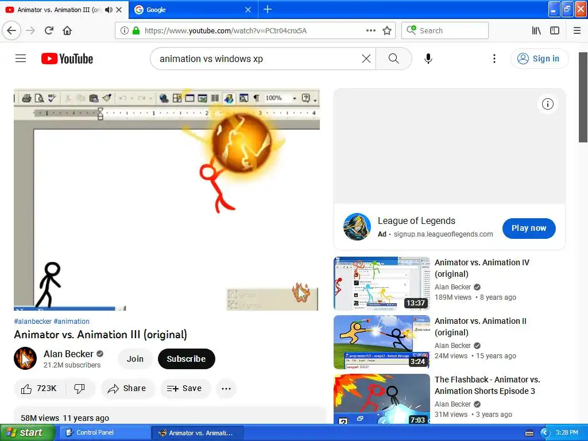Open Animator vs. Animation II thumbnail
This screenshot has width=588, height=441.
pyautogui.click(x=382, y=342)
